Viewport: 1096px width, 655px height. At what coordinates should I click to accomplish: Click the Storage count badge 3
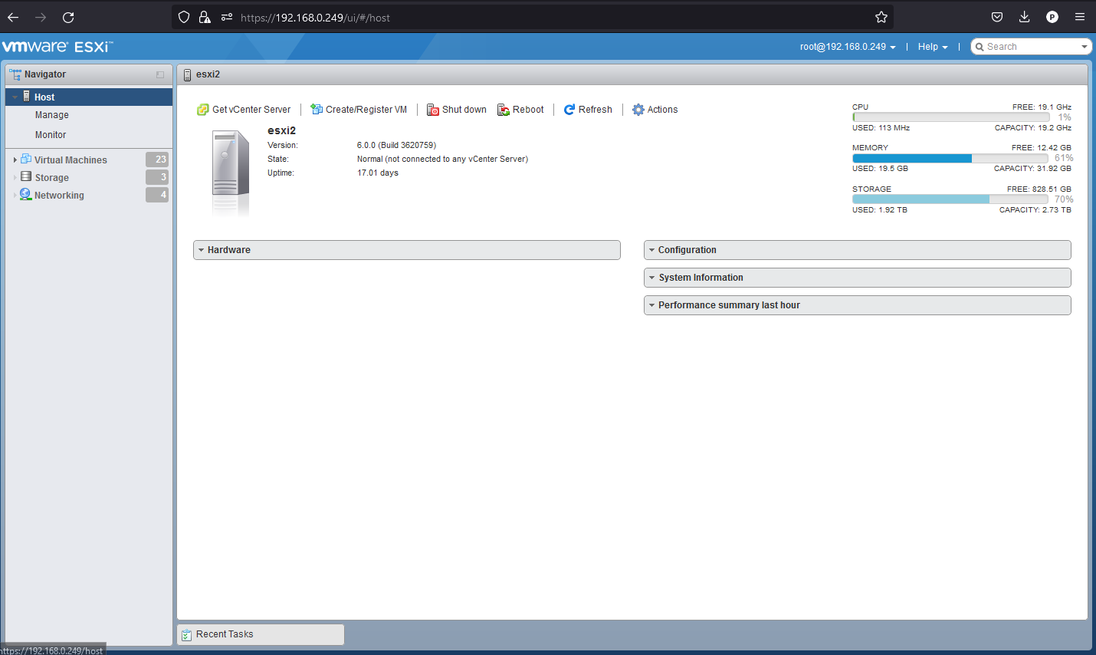157,177
